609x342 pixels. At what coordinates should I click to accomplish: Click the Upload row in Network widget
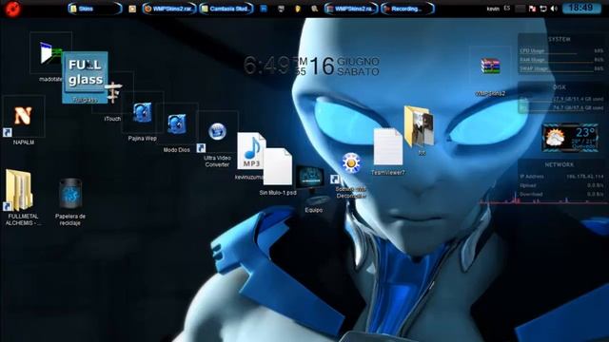(561, 185)
